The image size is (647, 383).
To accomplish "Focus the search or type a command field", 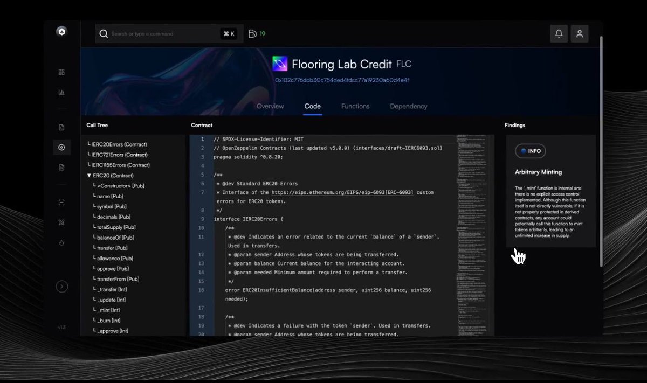I will [169, 33].
